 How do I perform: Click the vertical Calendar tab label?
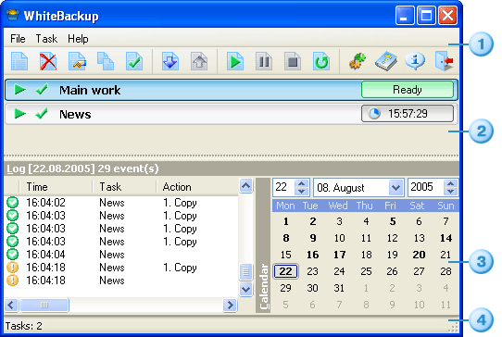point(263,245)
